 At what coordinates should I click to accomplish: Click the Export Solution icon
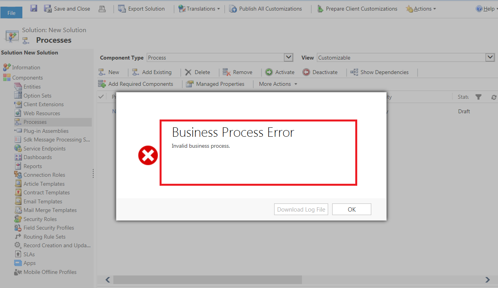(122, 9)
